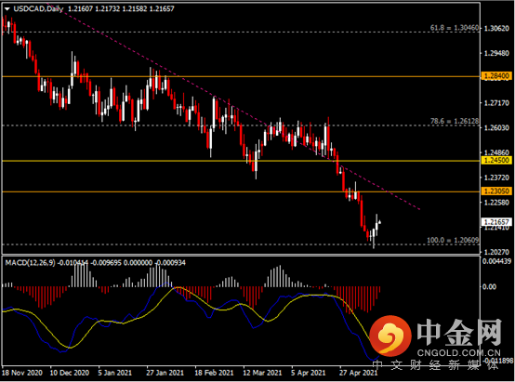Open the USDCAD chart dropdown triangle
The width and height of the screenshot is (515, 382).
[7, 9]
